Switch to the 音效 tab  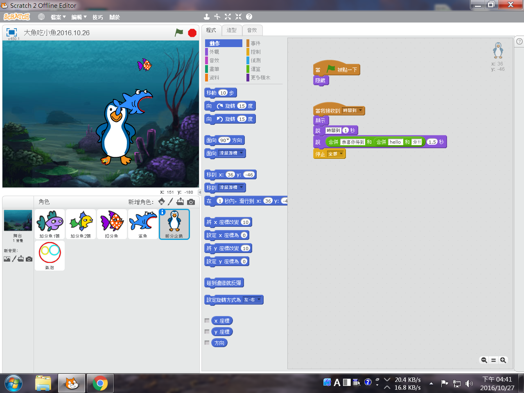252,30
